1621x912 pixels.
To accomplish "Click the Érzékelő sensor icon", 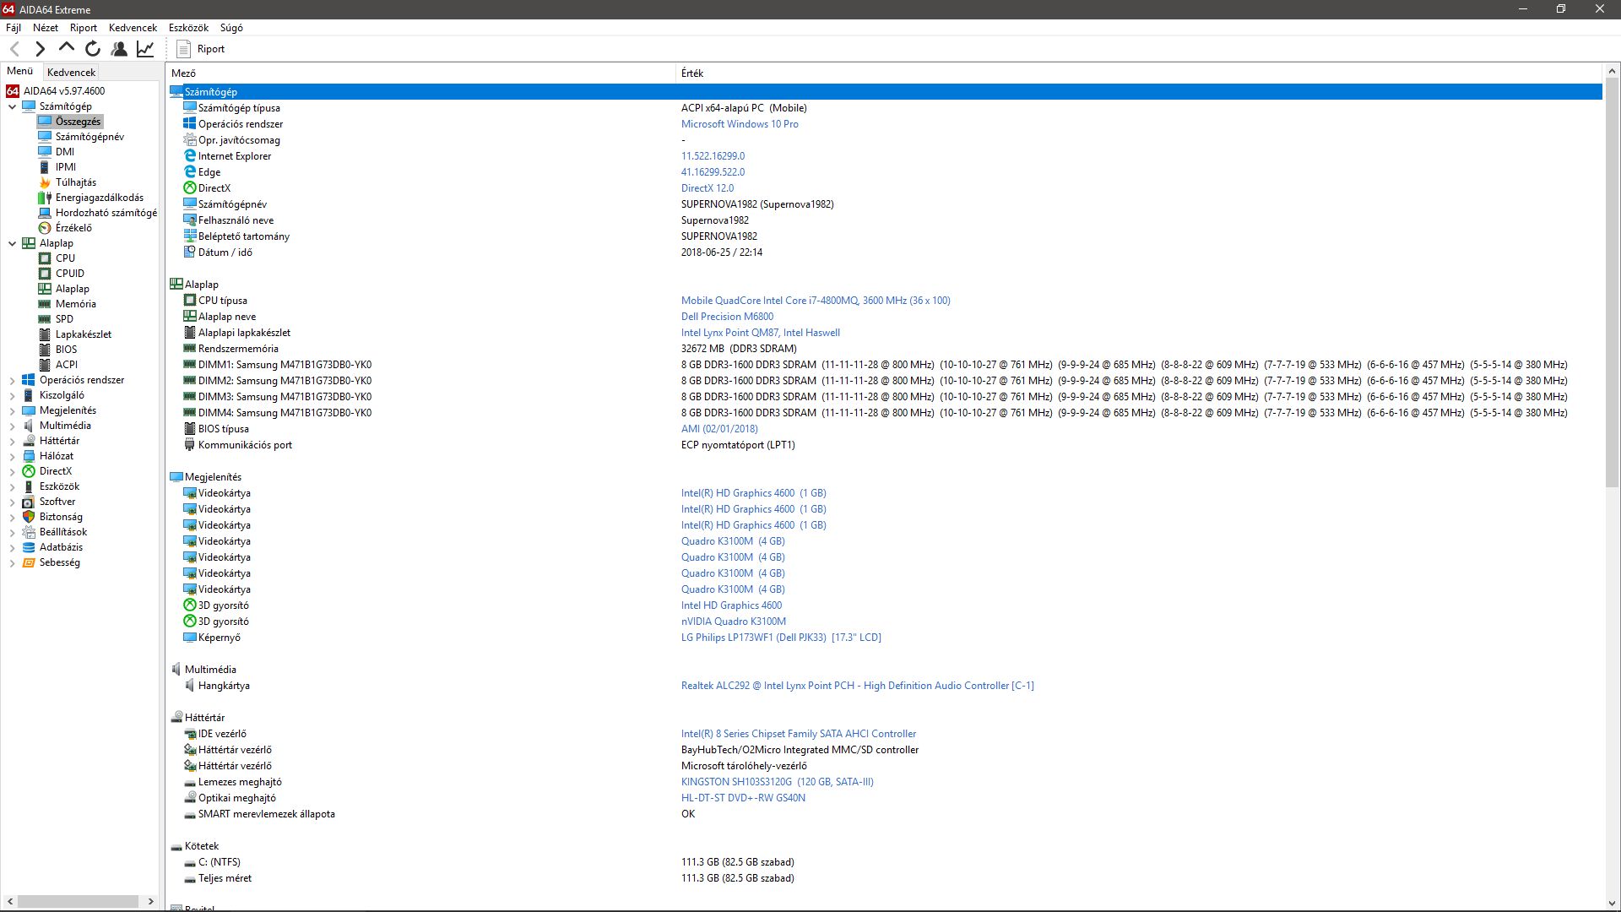I will (45, 228).
